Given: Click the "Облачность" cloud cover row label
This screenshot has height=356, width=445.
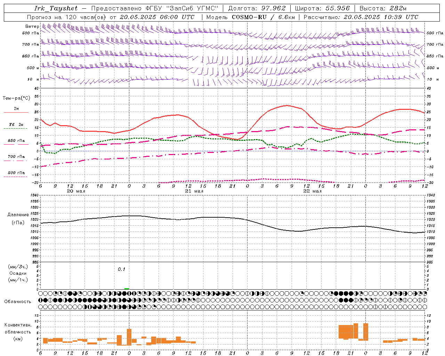Looking at the screenshot, I should [x=18, y=301].
